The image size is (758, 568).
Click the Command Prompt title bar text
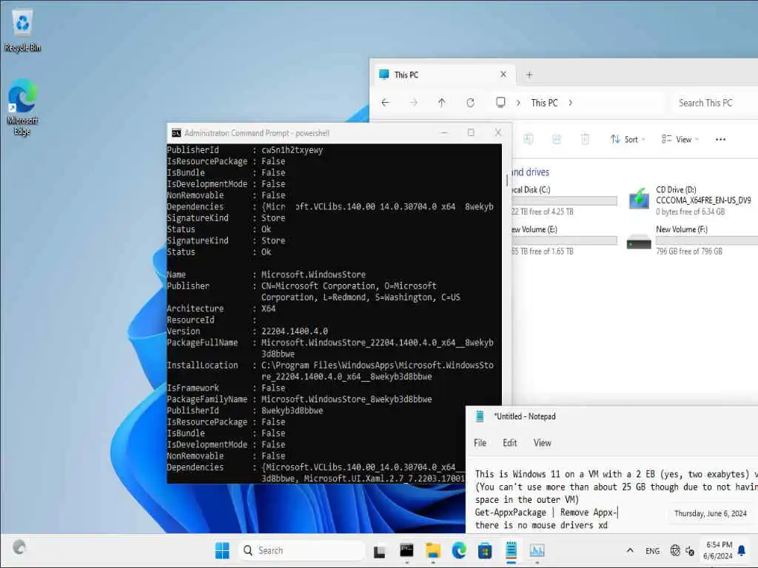(x=257, y=133)
